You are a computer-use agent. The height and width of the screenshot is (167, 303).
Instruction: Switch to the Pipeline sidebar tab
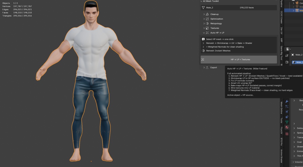tap(281, 4)
